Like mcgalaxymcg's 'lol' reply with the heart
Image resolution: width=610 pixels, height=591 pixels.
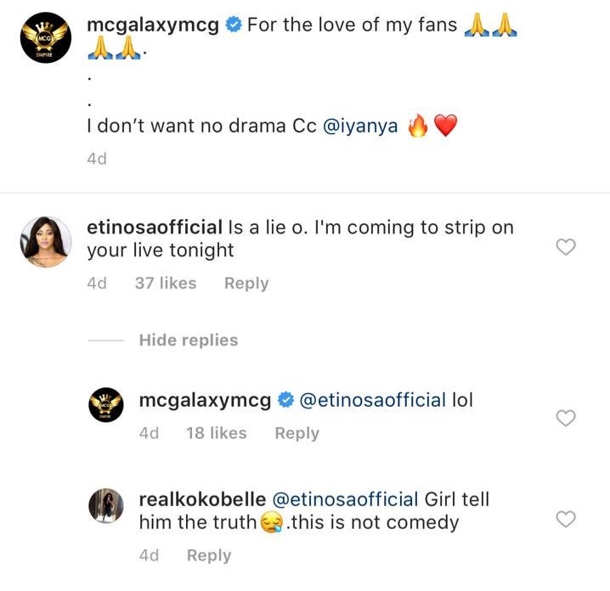[x=565, y=418]
